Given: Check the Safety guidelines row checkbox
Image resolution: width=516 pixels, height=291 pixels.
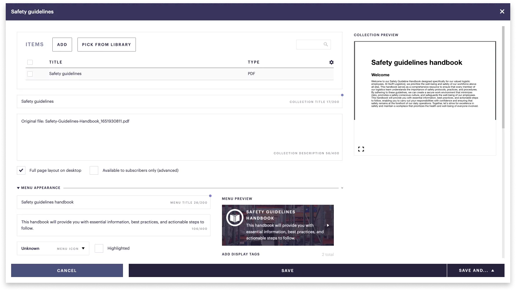Looking at the screenshot, I should click(x=30, y=74).
